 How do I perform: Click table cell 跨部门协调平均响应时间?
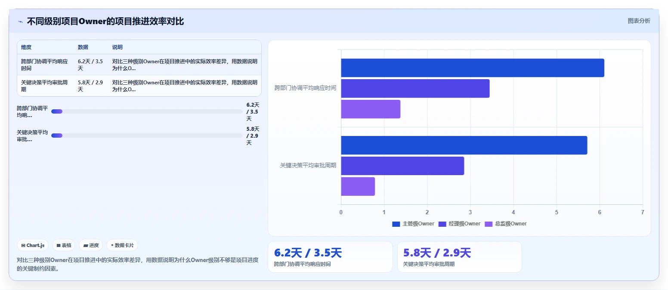pos(45,65)
